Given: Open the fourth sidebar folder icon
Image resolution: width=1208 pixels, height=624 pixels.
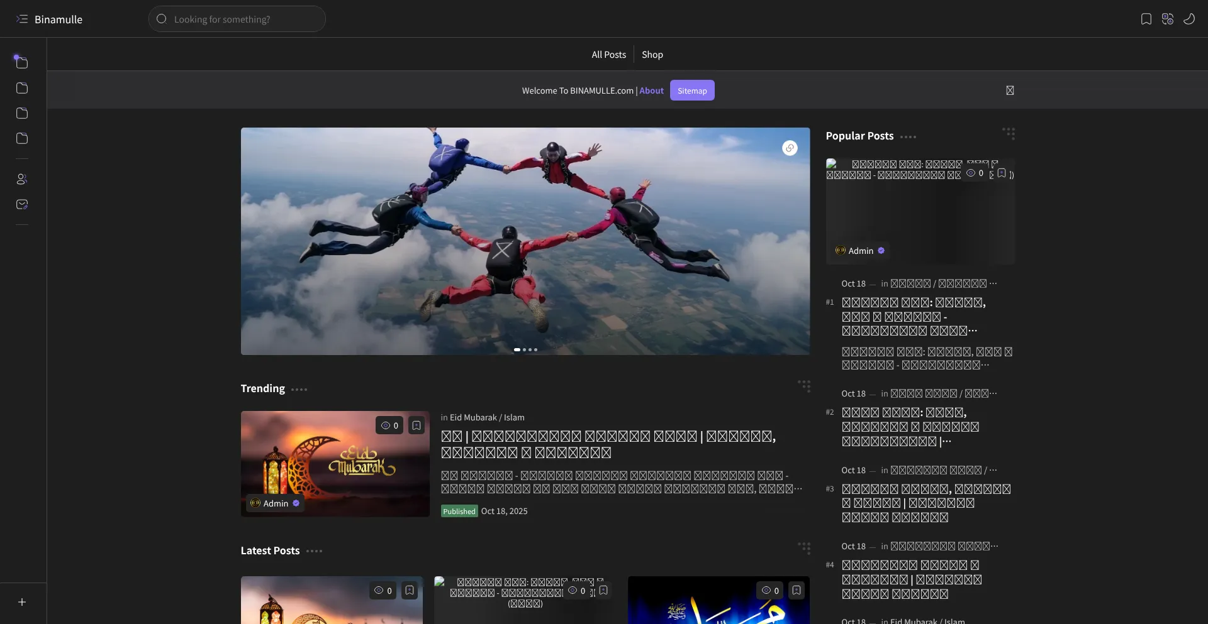Looking at the screenshot, I should [x=22, y=138].
